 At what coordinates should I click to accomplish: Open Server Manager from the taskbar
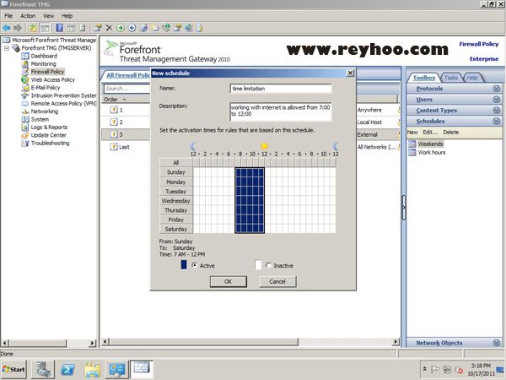43,369
